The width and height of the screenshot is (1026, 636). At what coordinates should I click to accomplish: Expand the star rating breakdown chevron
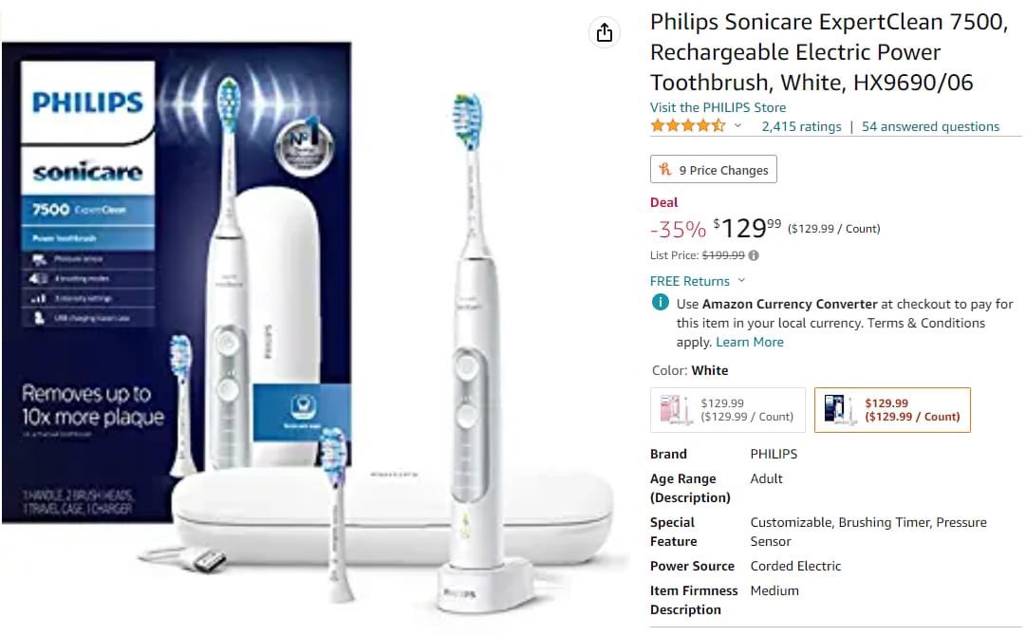click(737, 125)
